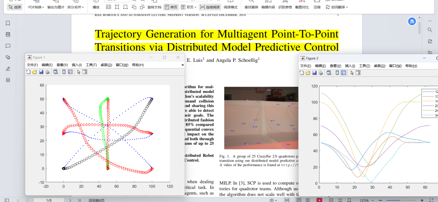Click actual size 1:1 icon

[x=108, y=7]
